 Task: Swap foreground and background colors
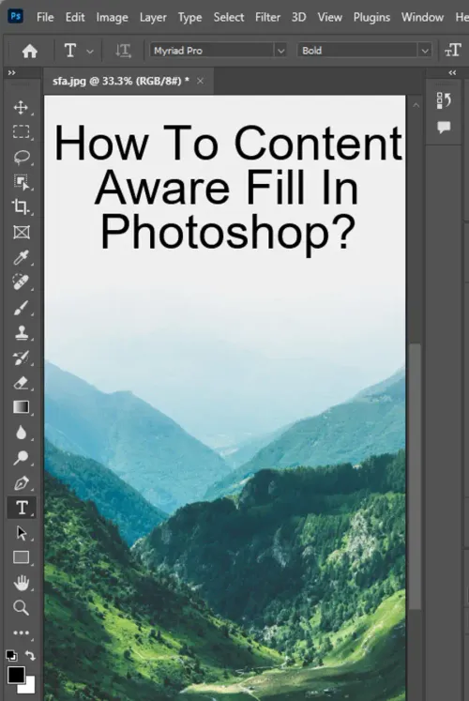pos(30,655)
